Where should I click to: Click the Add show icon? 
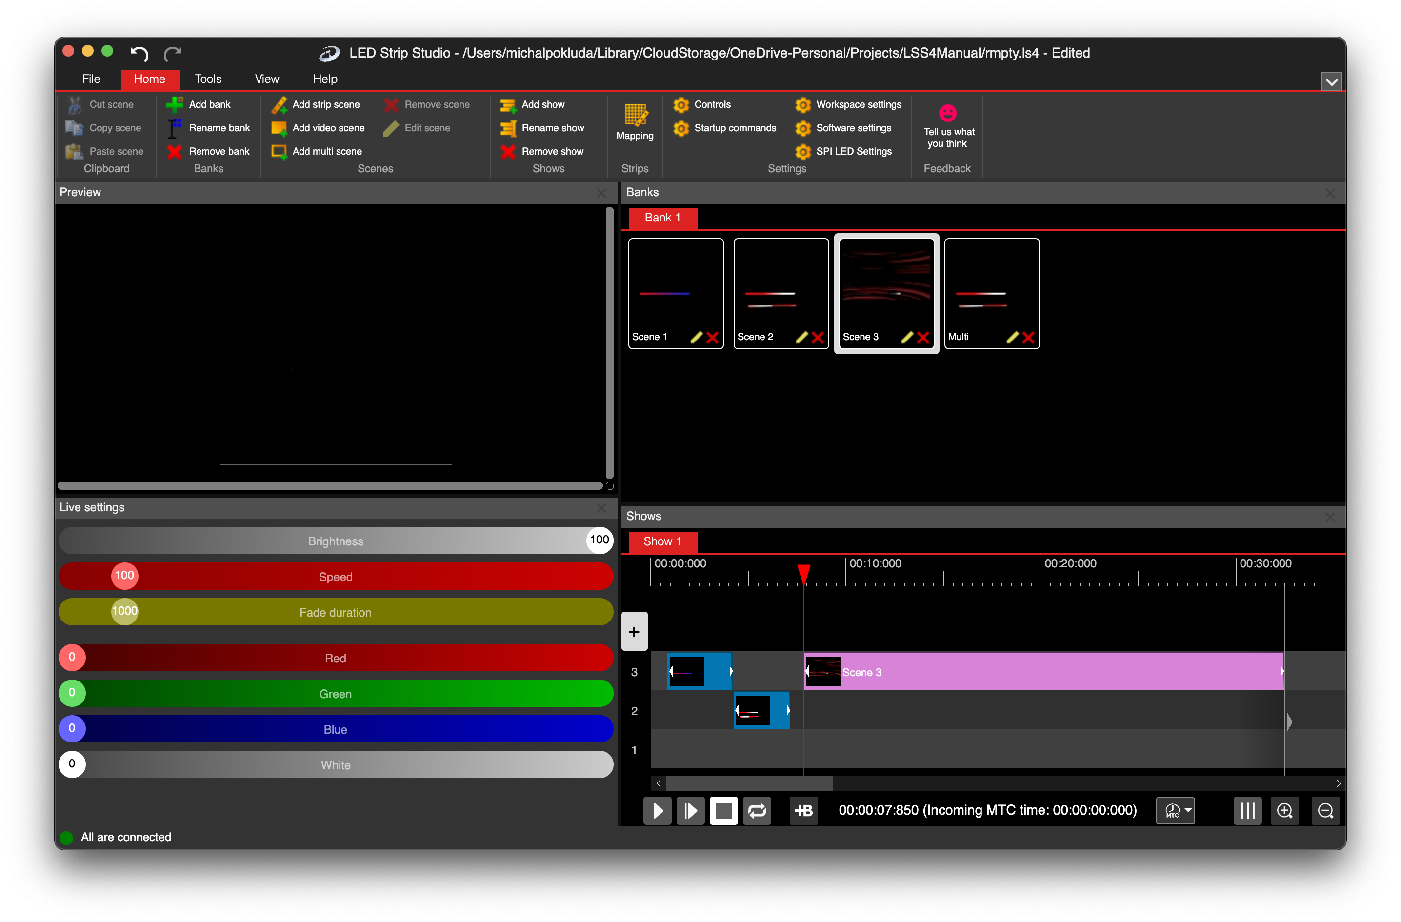[x=508, y=104]
